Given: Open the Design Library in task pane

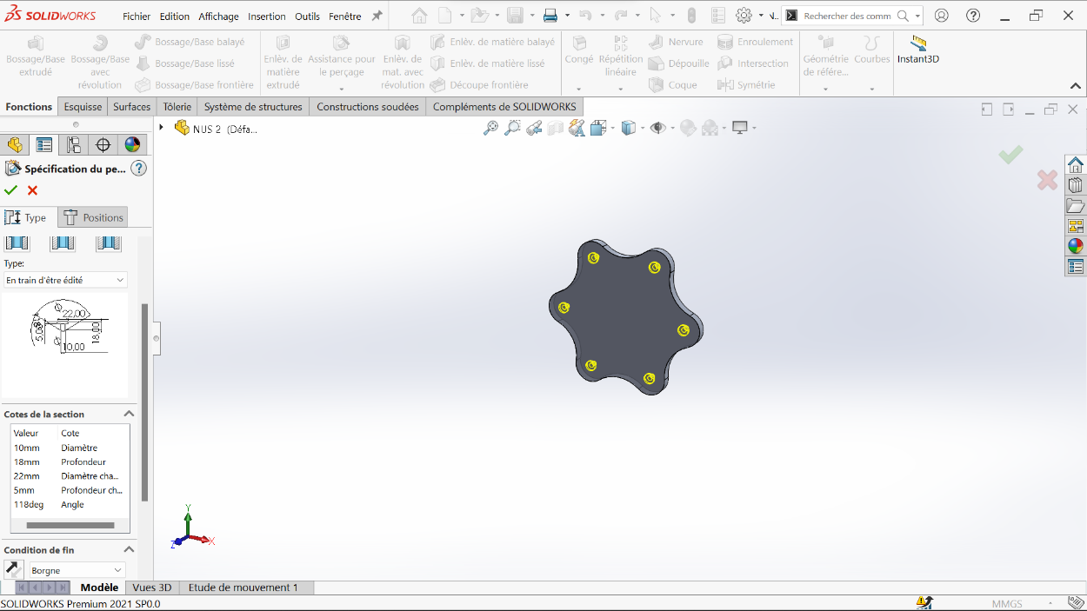Looking at the screenshot, I should pyautogui.click(x=1076, y=185).
